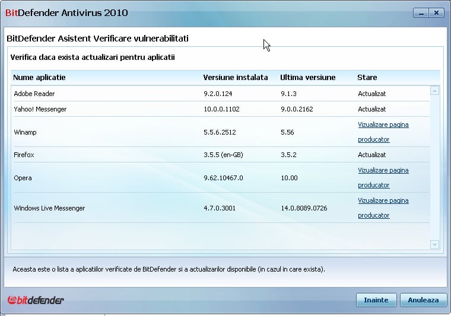Click the Stare column header
This screenshot has width=451, height=316.
click(x=367, y=78)
